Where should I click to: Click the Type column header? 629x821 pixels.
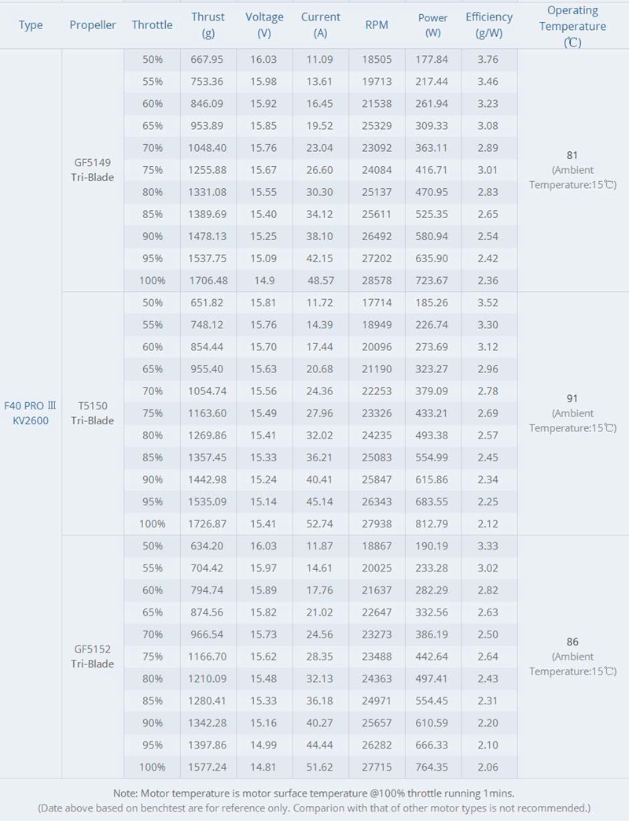[x=31, y=25]
